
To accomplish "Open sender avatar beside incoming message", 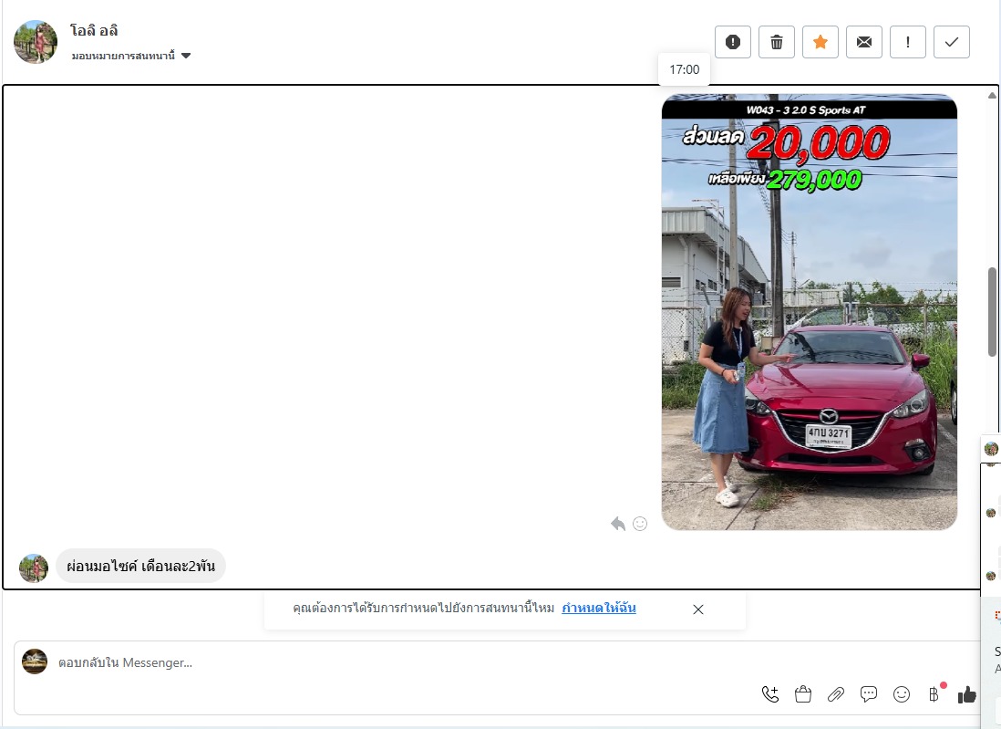I will pyautogui.click(x=34, y=568).
